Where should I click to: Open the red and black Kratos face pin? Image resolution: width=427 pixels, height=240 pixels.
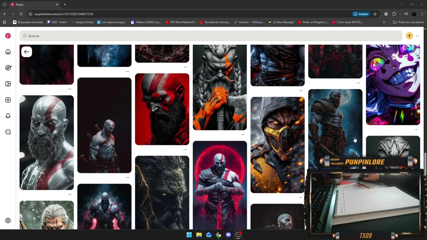pos(162,109)
